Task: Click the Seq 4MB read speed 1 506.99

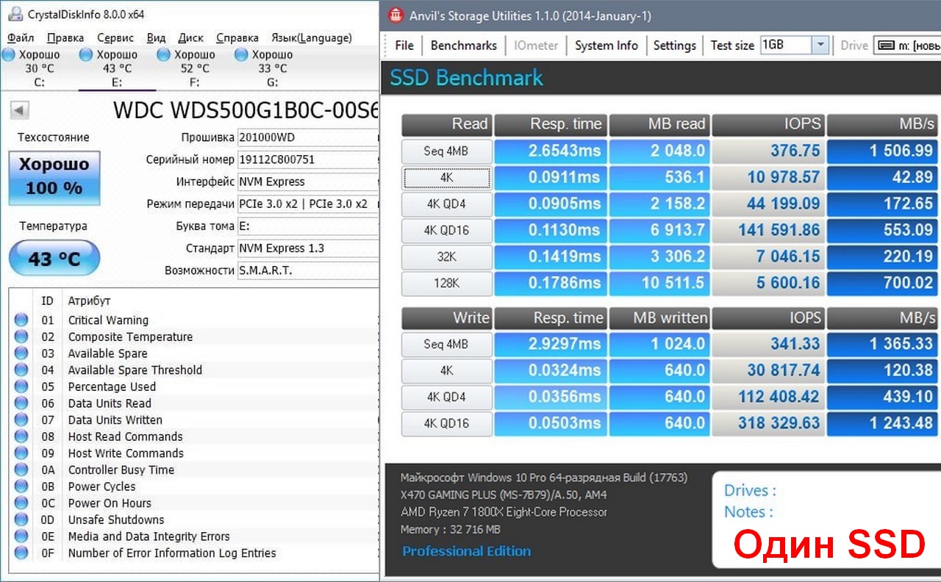Action: pyautogui.click(x=882, y=151)
